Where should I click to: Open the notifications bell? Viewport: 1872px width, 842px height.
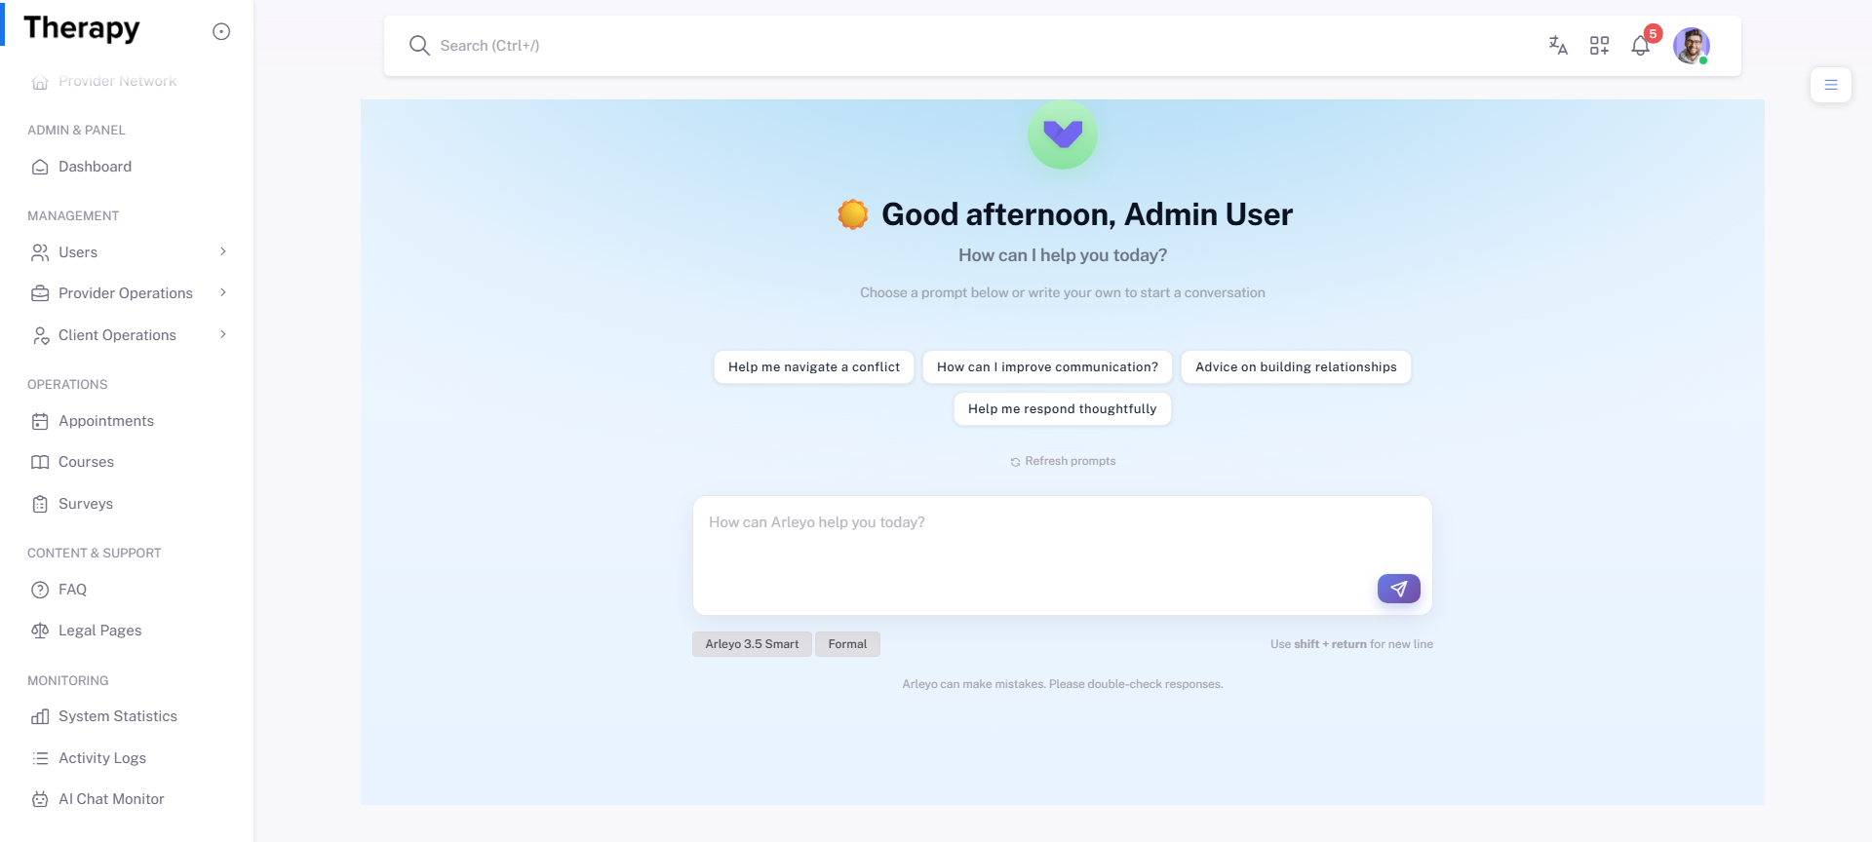click(1641, 46)
